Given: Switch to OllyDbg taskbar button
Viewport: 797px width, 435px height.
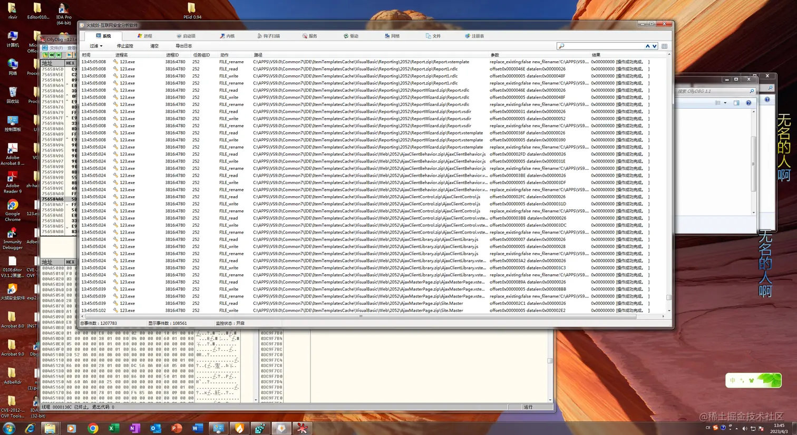Looking at the screenshot, I should tap(302, 428).
